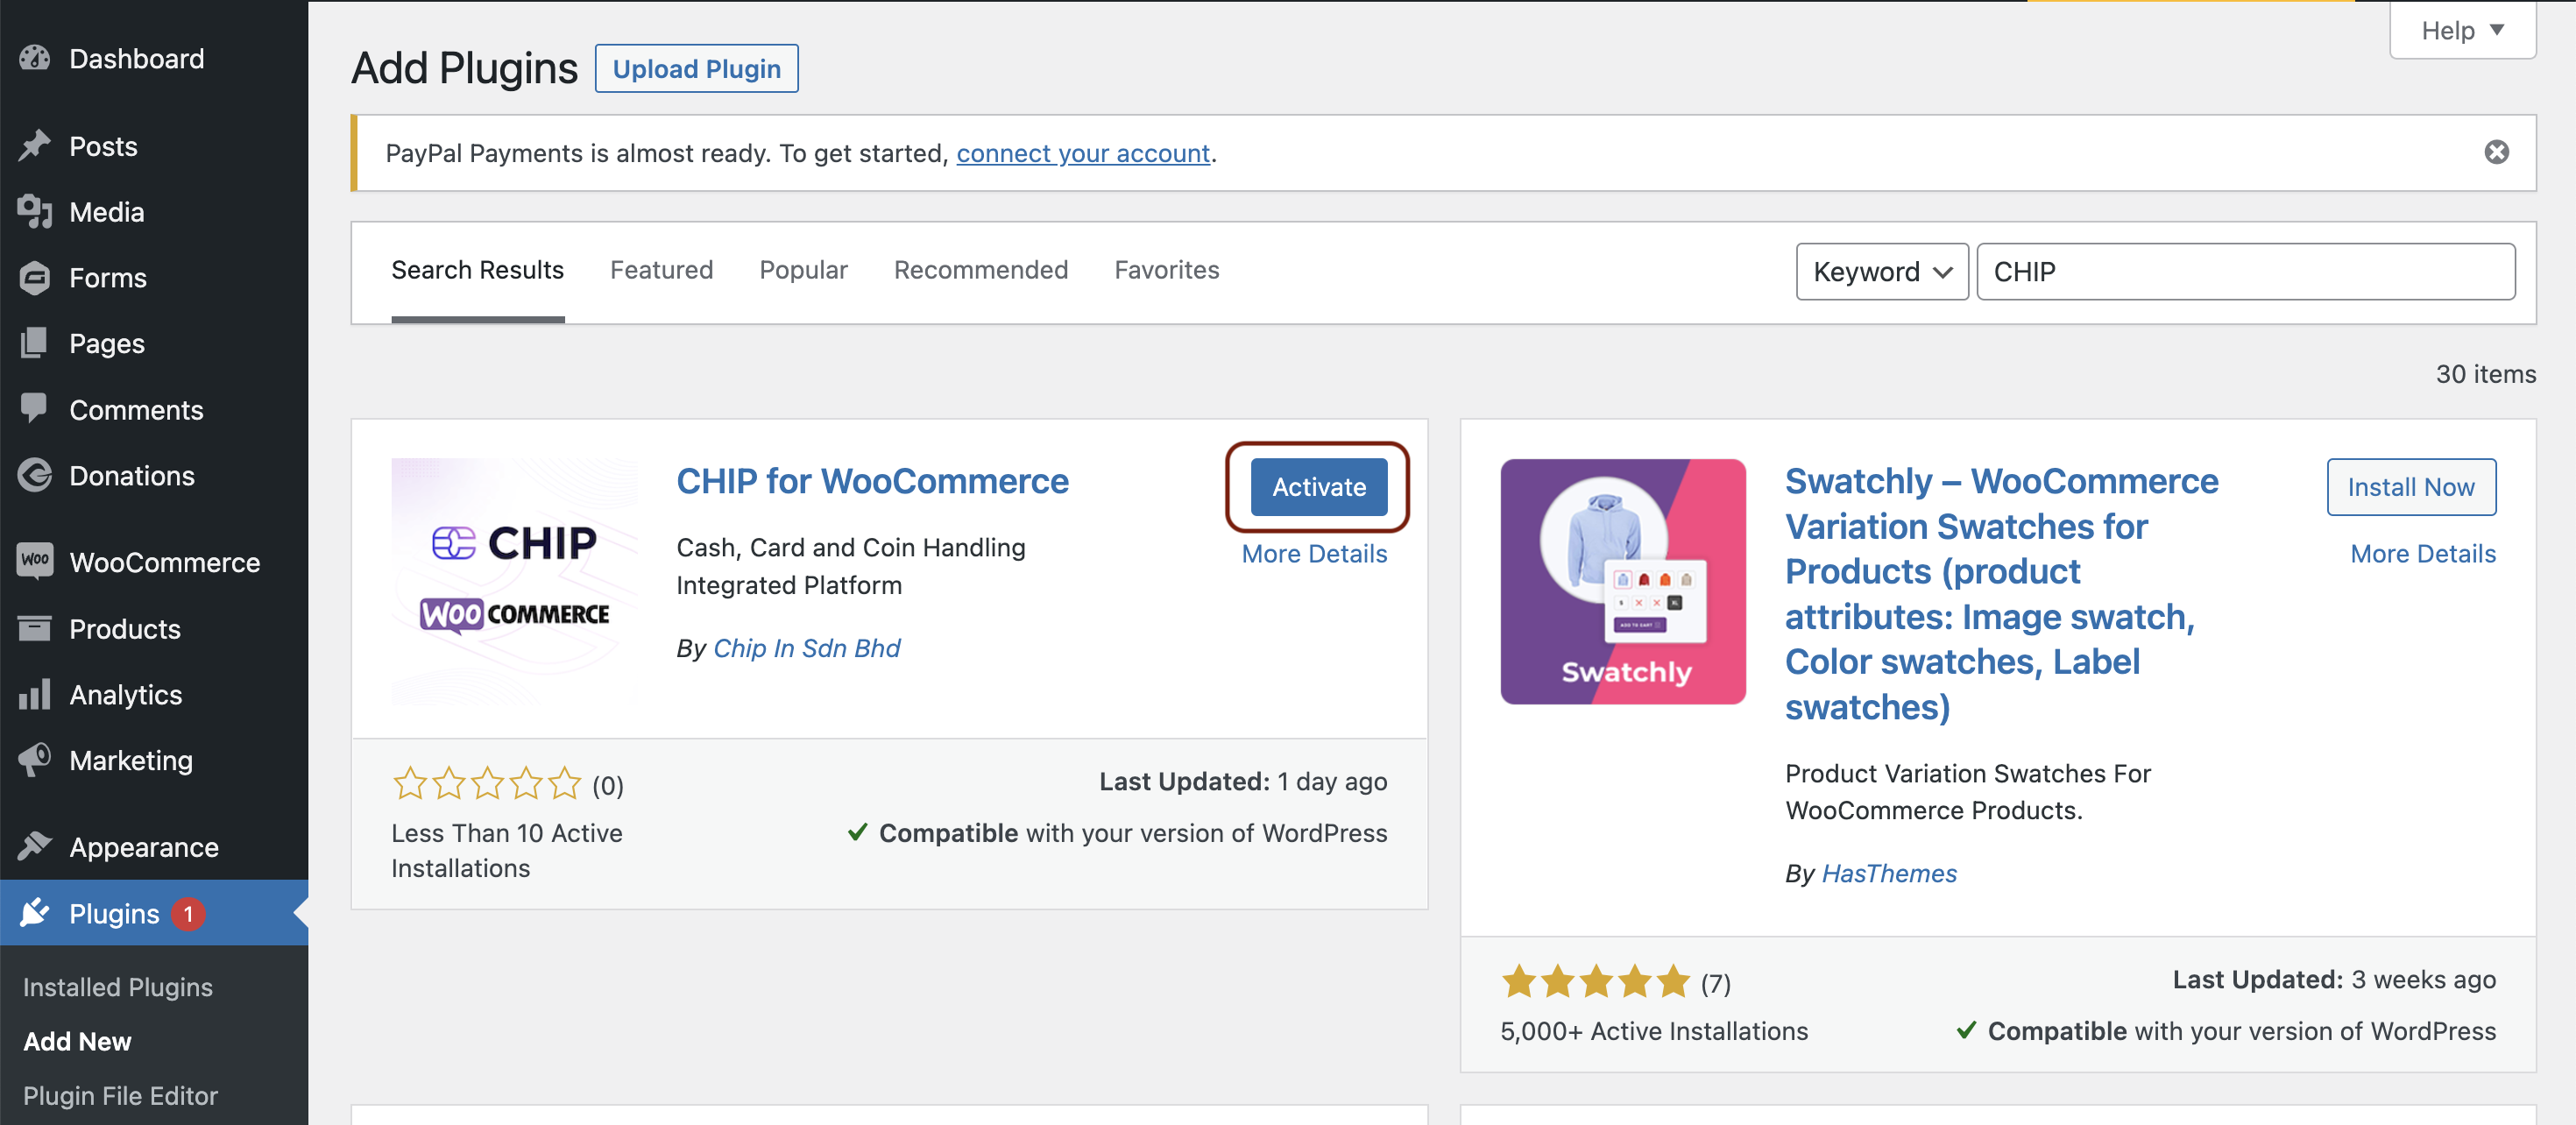Open the Products menu item
The height and width of the screenshot is (1125, 2576).
[154, 628]
